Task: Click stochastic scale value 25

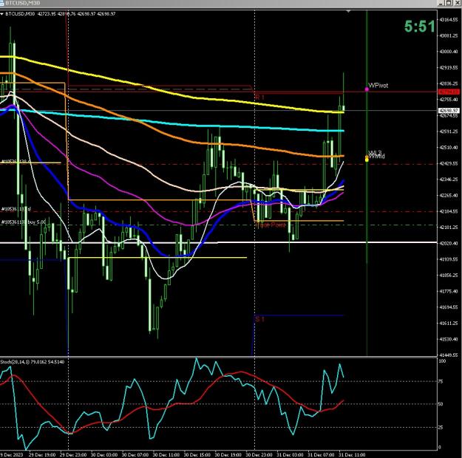Action: tap(441, 428)
